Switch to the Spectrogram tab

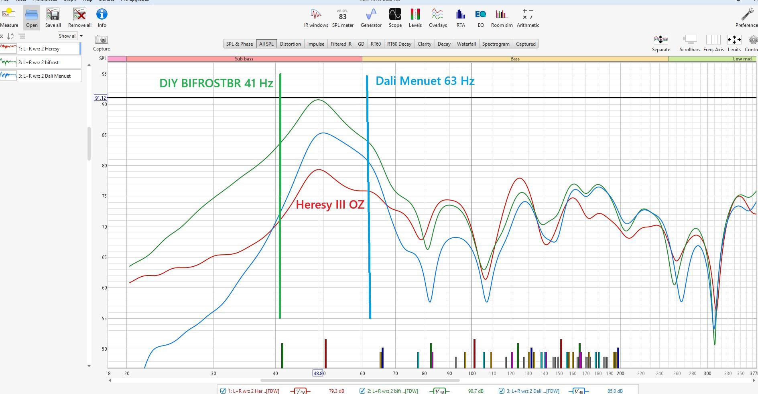496,44
